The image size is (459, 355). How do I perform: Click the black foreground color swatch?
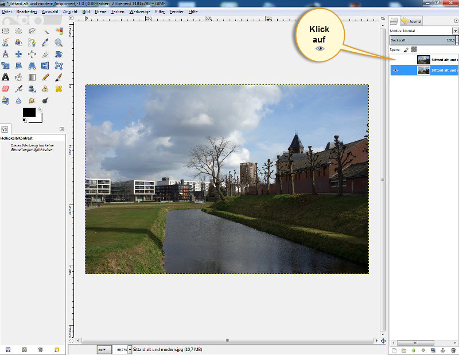tap(28, 113)
